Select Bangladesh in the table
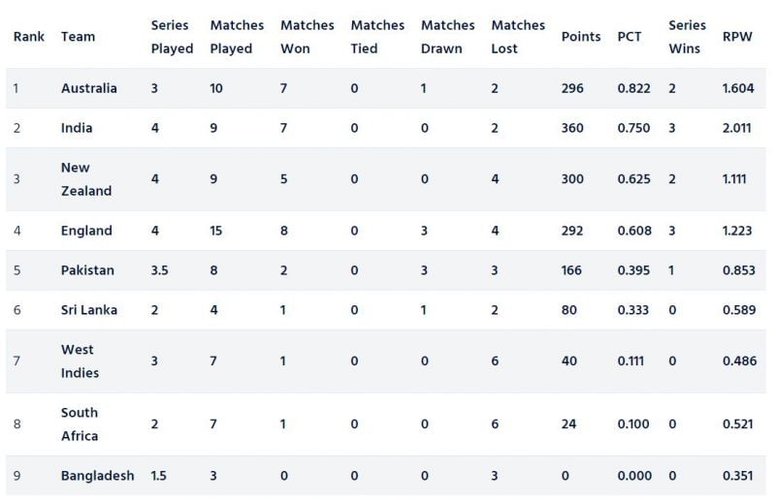Image resolution: width=776 pixels, height=500 pixels. click(x=97, y=476)
